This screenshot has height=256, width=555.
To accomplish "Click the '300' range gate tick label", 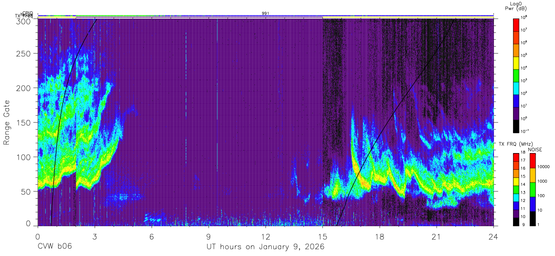I will pos(24,21).
